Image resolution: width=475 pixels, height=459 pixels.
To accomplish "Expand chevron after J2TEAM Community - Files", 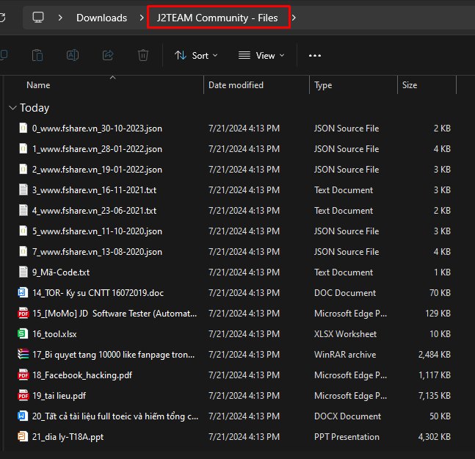I will (294, 18).
